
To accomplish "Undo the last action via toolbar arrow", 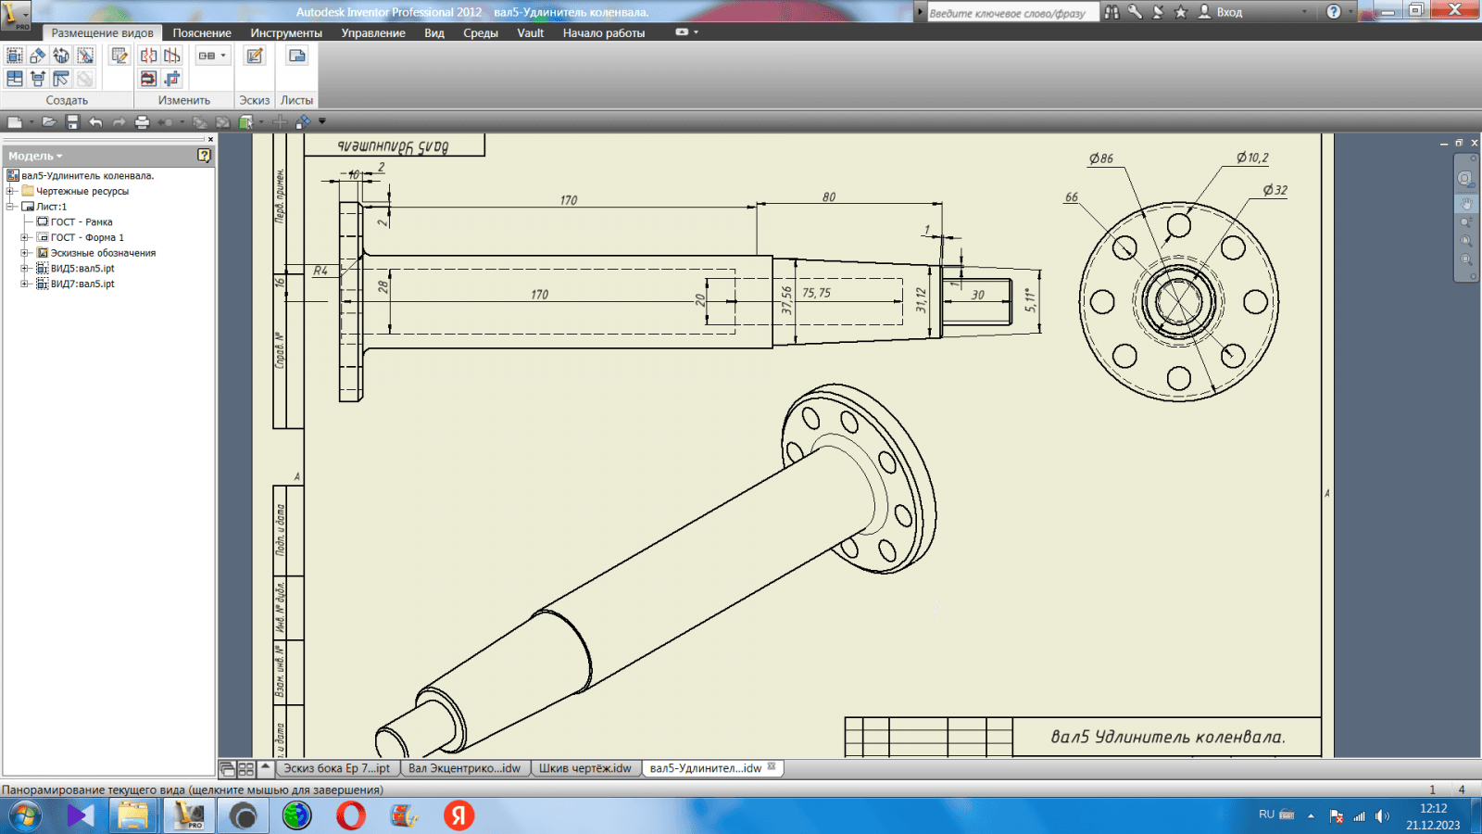I will coord(95,121).
